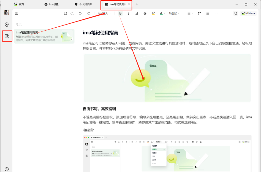261x172 pixels.
Task: Click the intro paragraph starting ima笔记可以帮助
Action: point(167,46)
